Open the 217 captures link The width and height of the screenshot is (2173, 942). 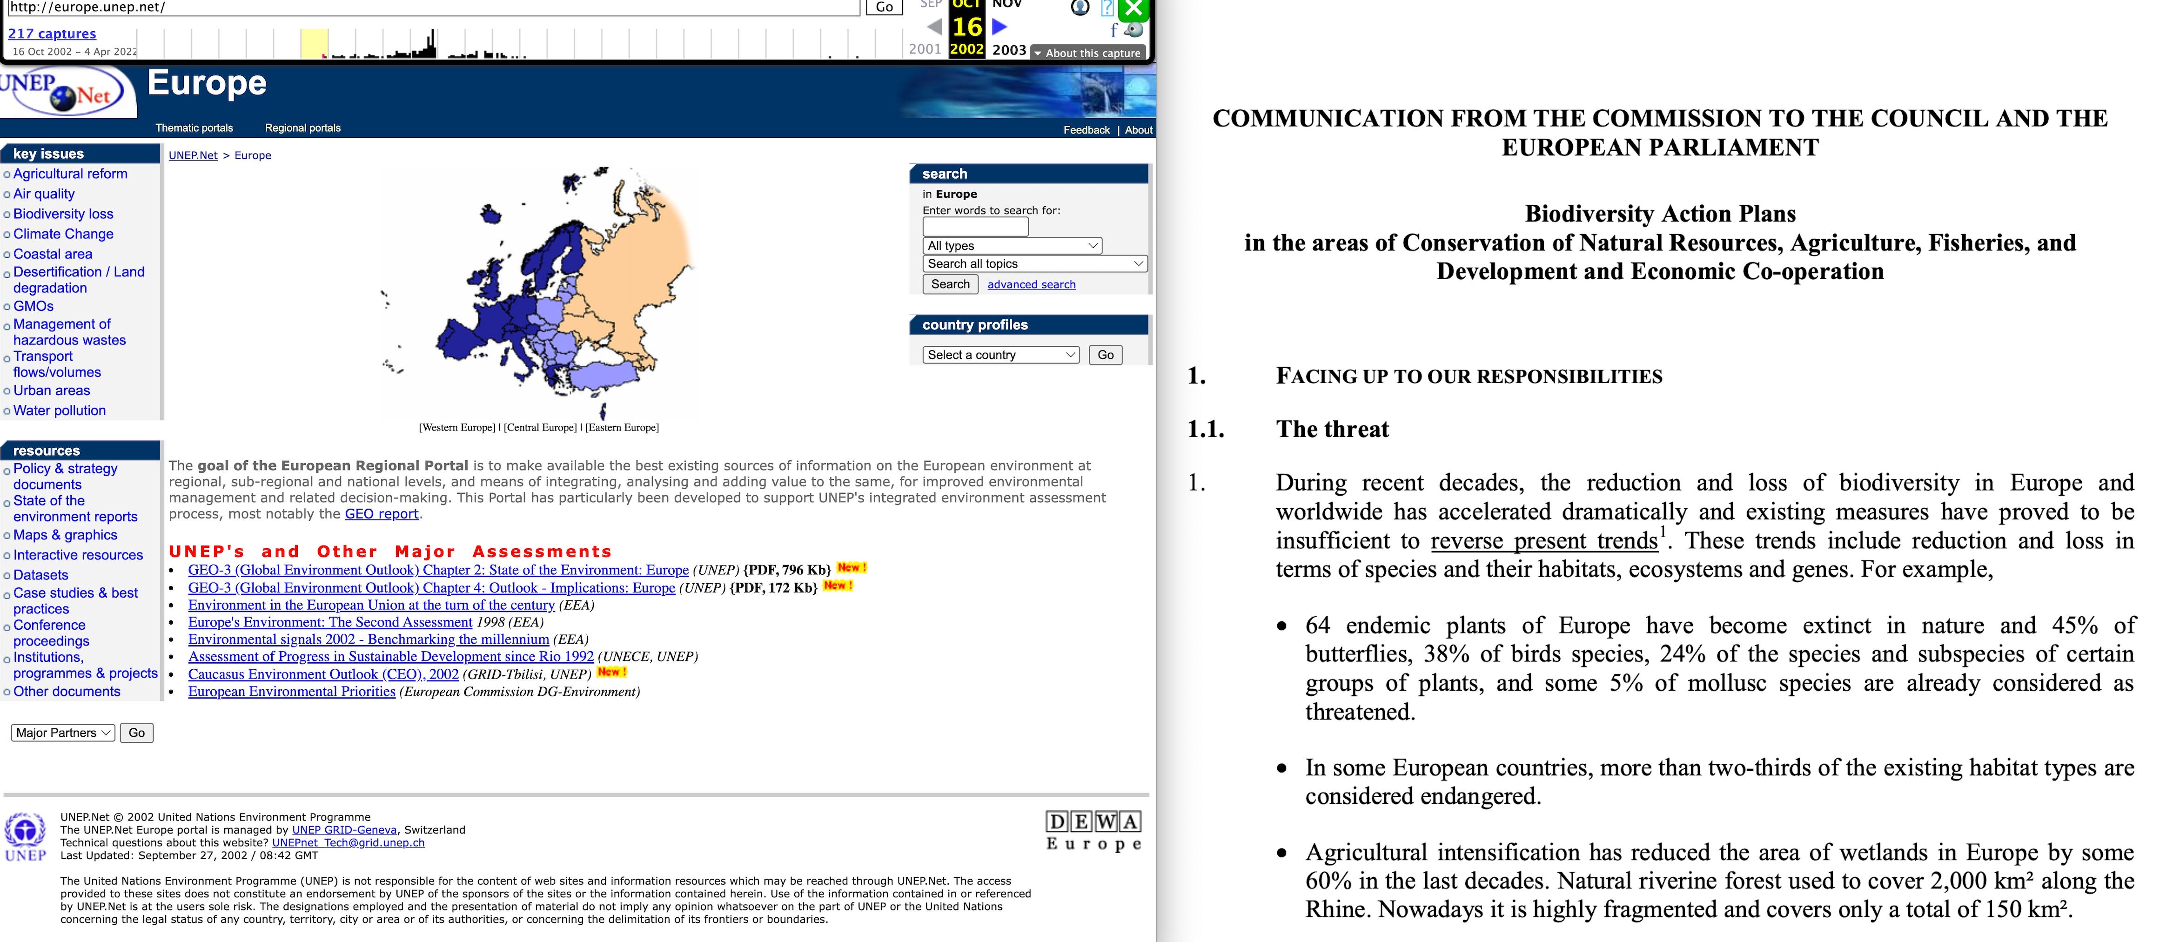[x=52, y=34]
